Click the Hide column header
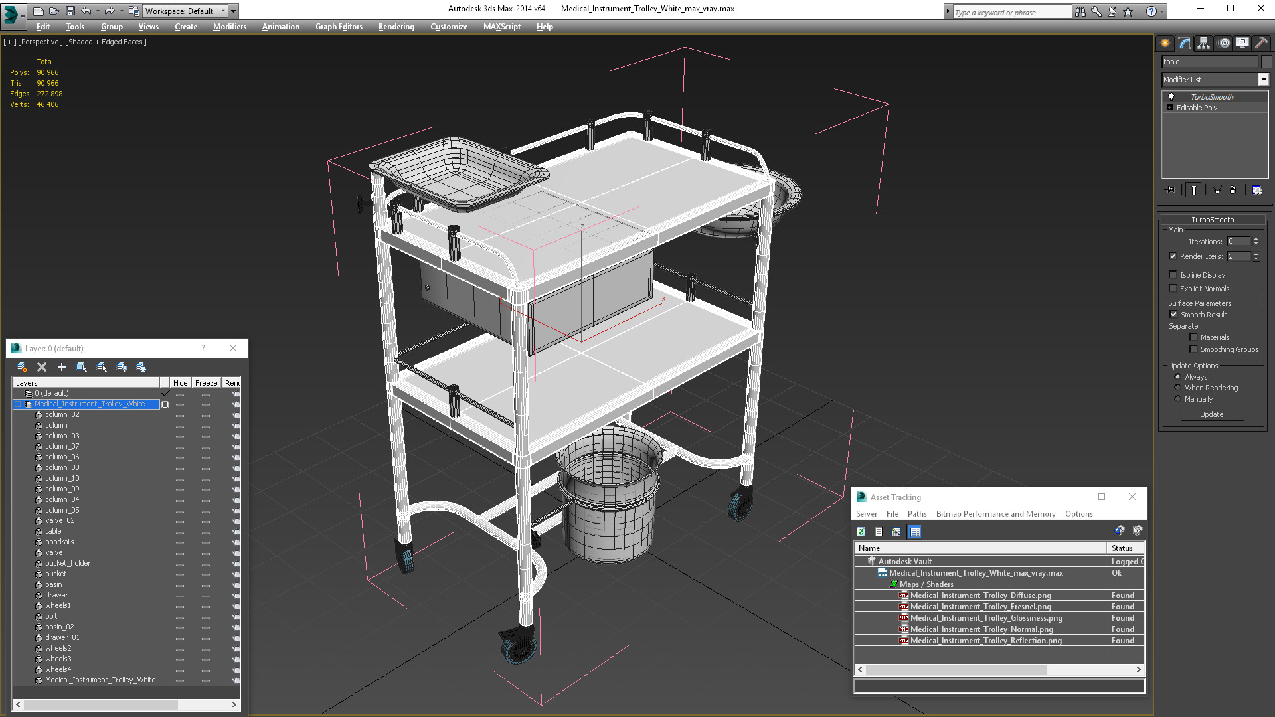 point(180,383)
